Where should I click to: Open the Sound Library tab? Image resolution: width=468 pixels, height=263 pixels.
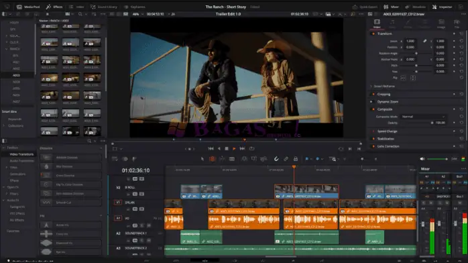pyautogui.click(x=104, y=7)
